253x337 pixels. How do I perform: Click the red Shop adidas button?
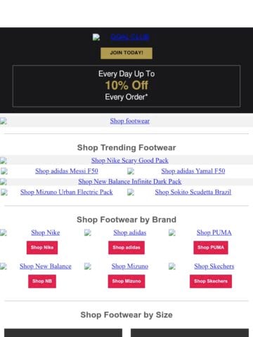point(126,248)
